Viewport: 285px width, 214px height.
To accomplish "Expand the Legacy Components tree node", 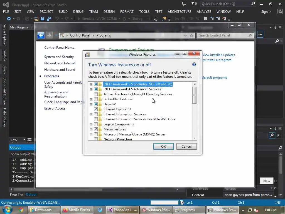I will (x=91, y=125).
